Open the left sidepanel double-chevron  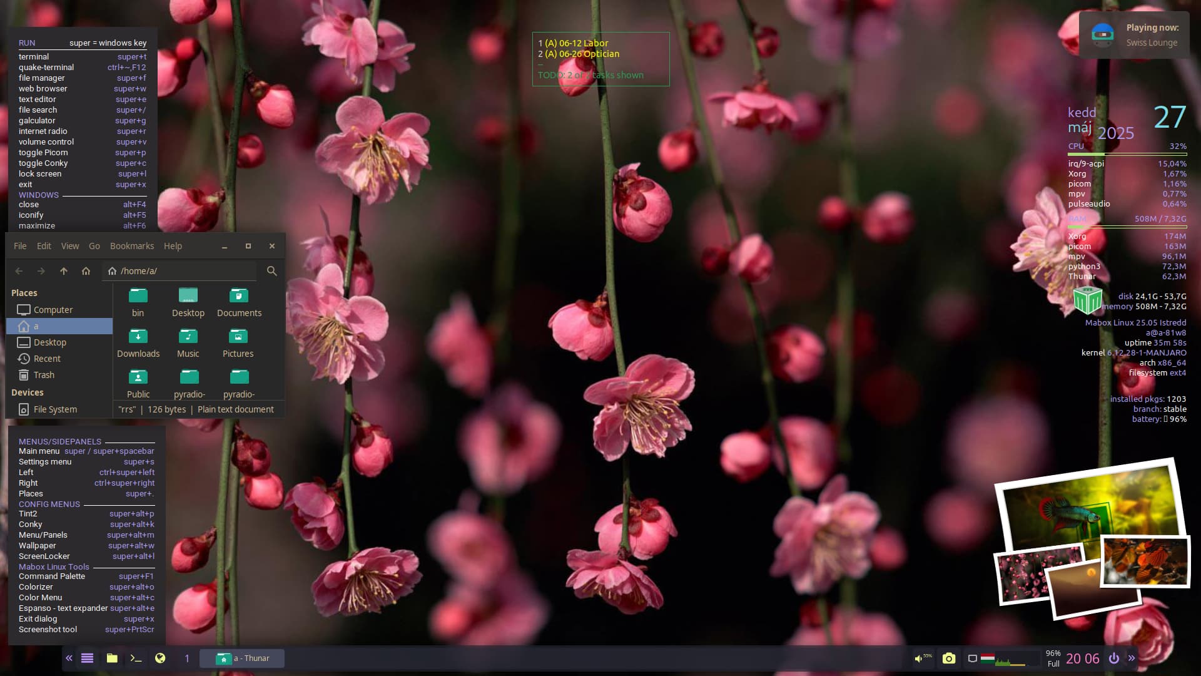point(69,658)
